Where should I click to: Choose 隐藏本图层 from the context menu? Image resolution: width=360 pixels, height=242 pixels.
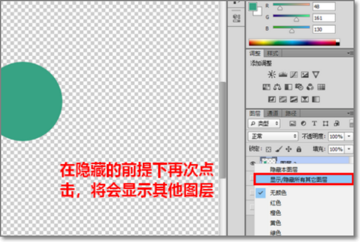point(284,170)
